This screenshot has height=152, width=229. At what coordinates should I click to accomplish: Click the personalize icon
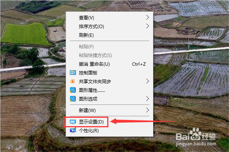tap(73, 130)
